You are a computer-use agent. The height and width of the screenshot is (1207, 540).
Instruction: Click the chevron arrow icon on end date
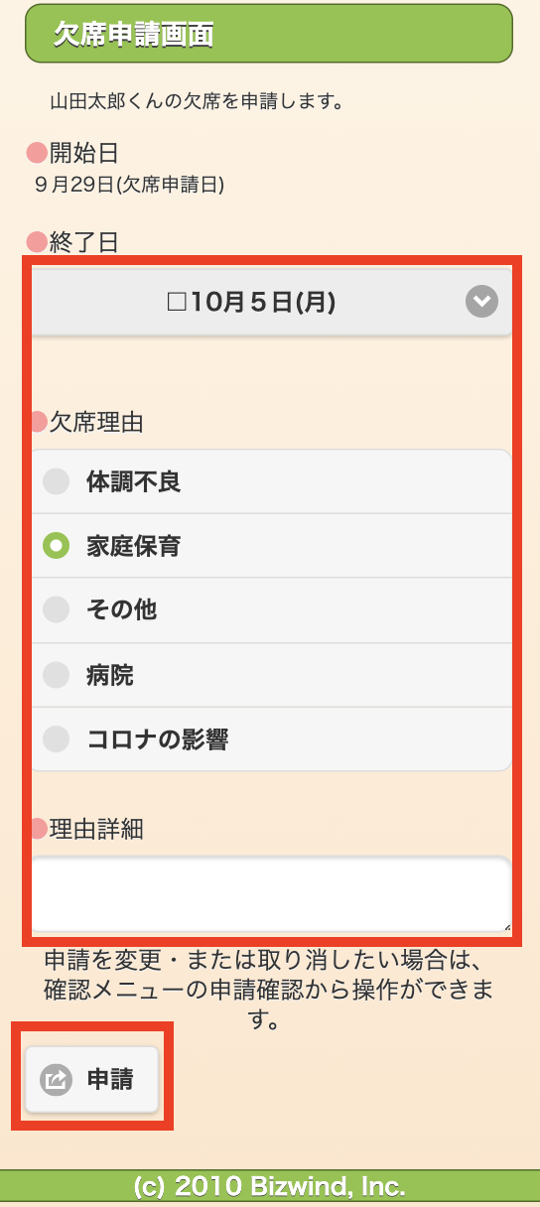[481, 302]
